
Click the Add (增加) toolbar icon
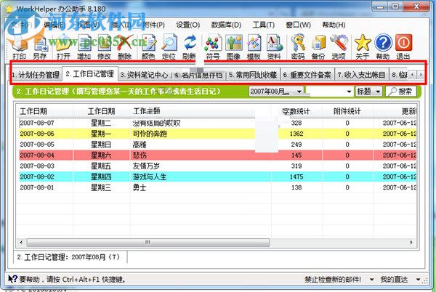click(84, 47)
